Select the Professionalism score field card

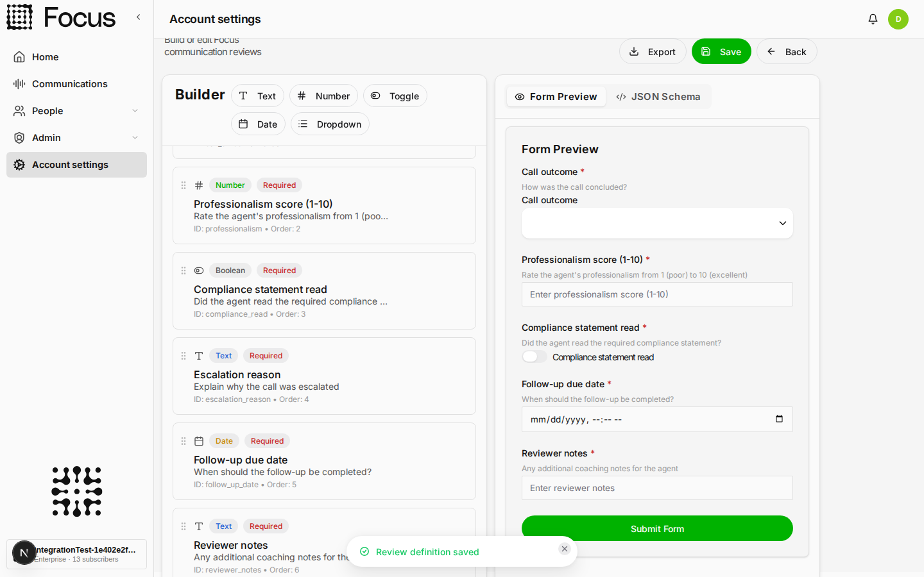tap(324, 205)
